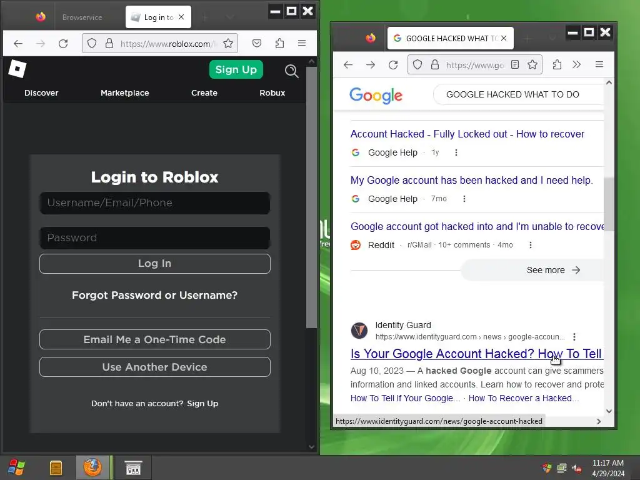
Task: Click the Log In button
Action: (x=155, y=264)
